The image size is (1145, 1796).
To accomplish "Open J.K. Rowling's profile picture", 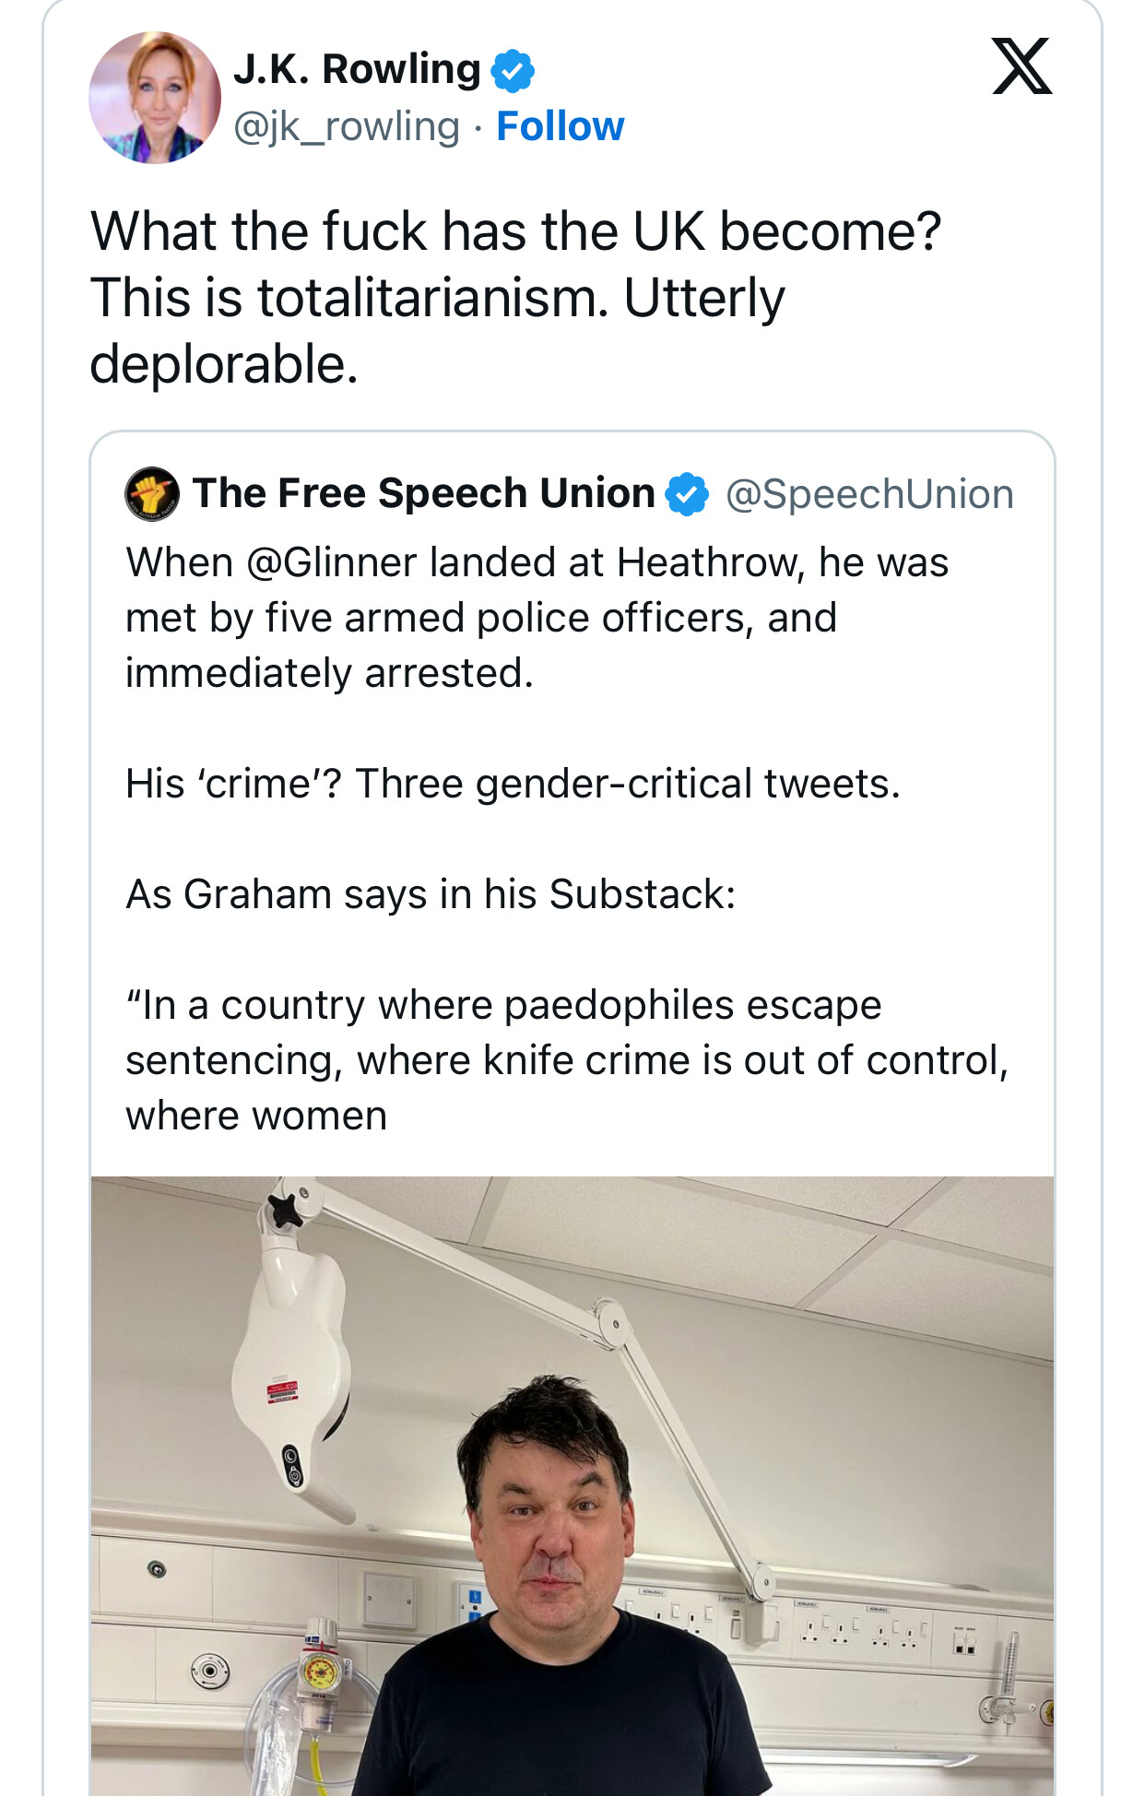I will click(155, 98).
